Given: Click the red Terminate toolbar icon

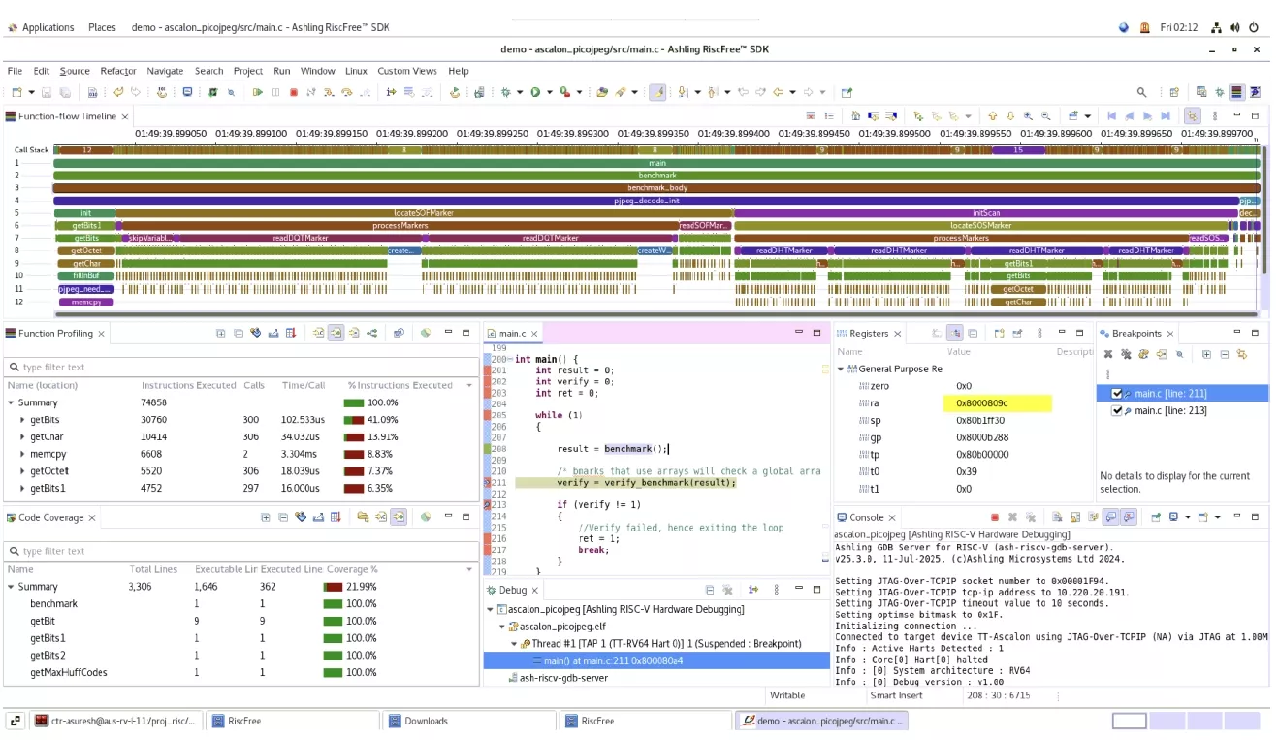Looking at the screenshot, I should point(294,92).
